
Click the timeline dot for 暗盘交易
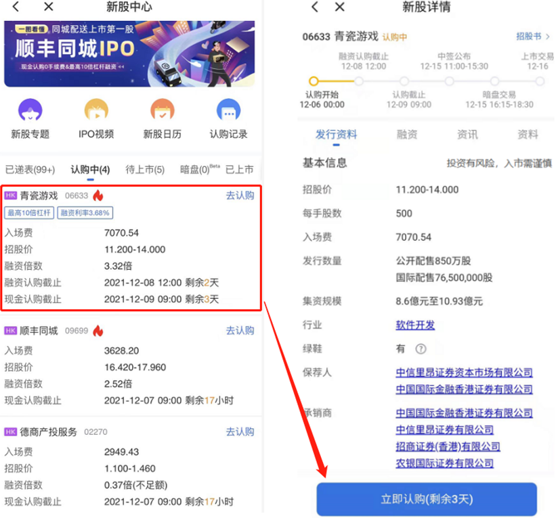click(x=494, y=81)
